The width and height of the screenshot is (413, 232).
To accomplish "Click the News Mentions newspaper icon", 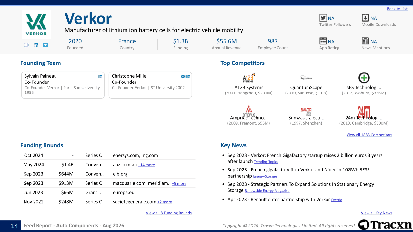I will pyautogui.click(x=365, y=41).
